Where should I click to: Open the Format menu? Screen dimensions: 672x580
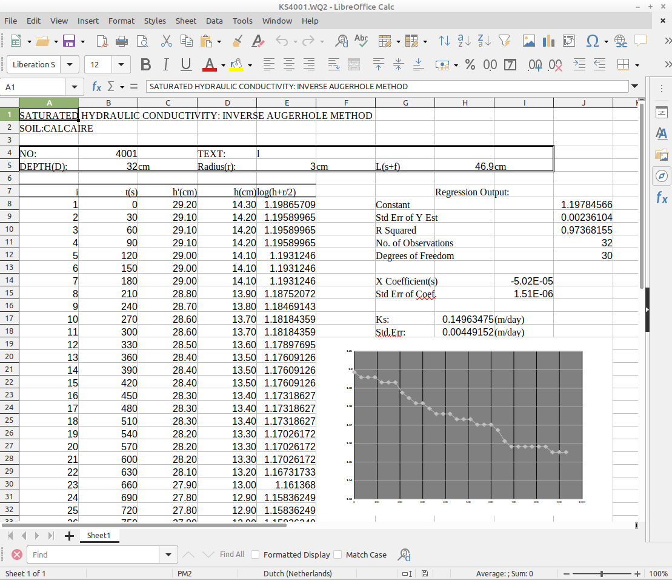(x=121, y=21)
